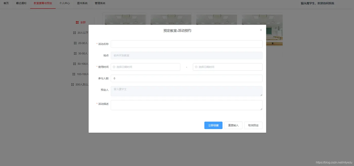The height and width of the screenshot is (166, 354).
Task: Switch to the 最近通知 tab
Action: coord(21,3)
